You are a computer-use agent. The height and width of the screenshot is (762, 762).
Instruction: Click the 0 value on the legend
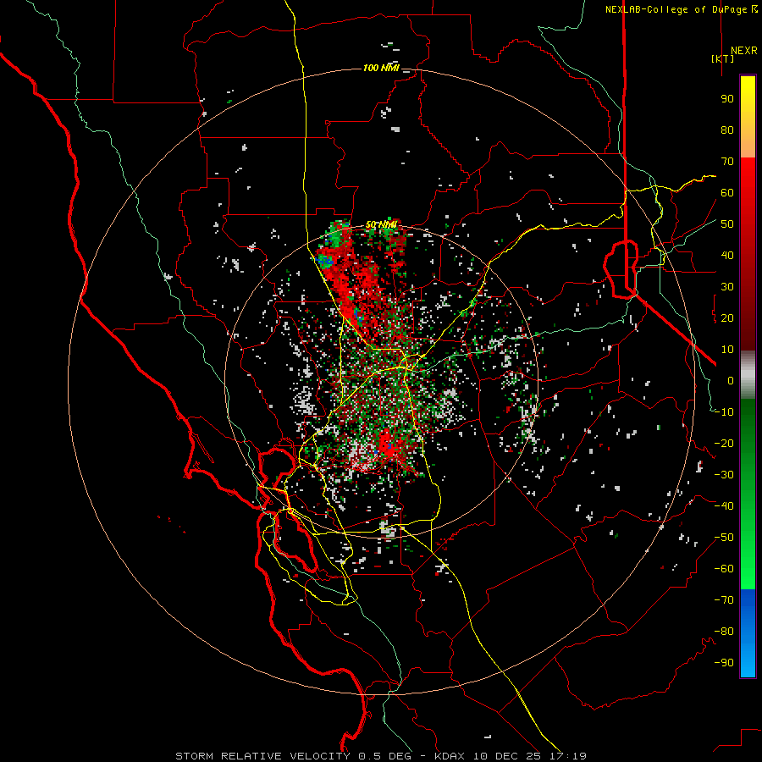731,381
